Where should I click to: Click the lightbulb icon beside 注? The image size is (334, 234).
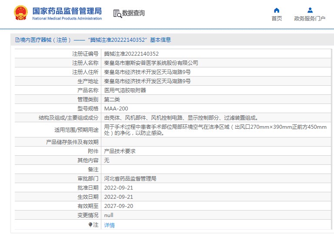(90, 224)
